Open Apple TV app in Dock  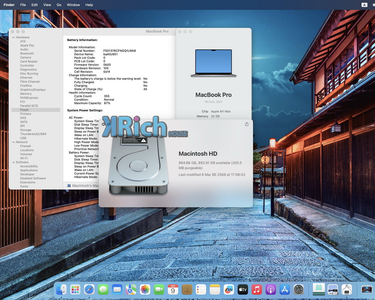pyautogui.click(x=243, y=290)
